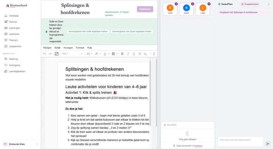Toggle strikethrough formatting
The height and width of the screenshot is (149, 273).
click(x=140, y=54)
